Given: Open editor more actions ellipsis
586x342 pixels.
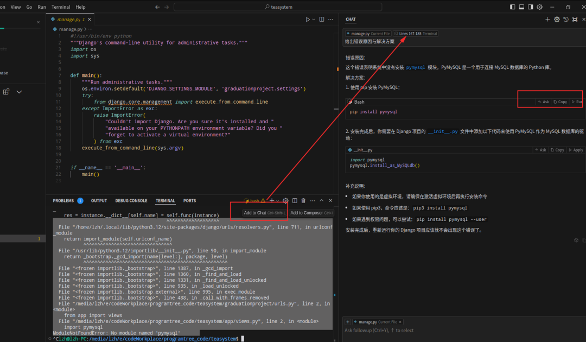Looking at the screenshot, I should pyautogui.click(x=331, y=20).
